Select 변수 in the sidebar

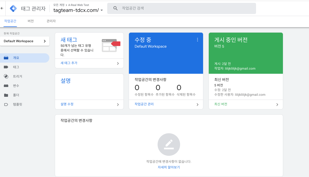(x=25, y=86)
